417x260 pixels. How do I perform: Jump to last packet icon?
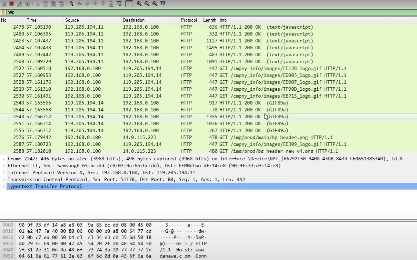tap(111, 4)
